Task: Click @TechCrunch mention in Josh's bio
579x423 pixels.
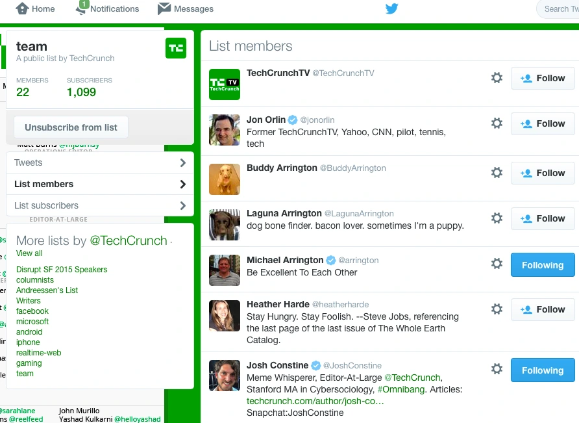Action: click(x=412, y=378)
